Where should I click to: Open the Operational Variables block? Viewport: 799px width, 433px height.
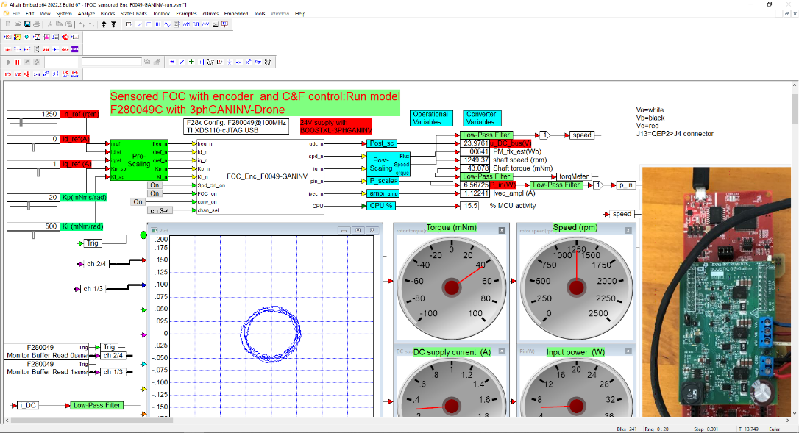point(431,118)
